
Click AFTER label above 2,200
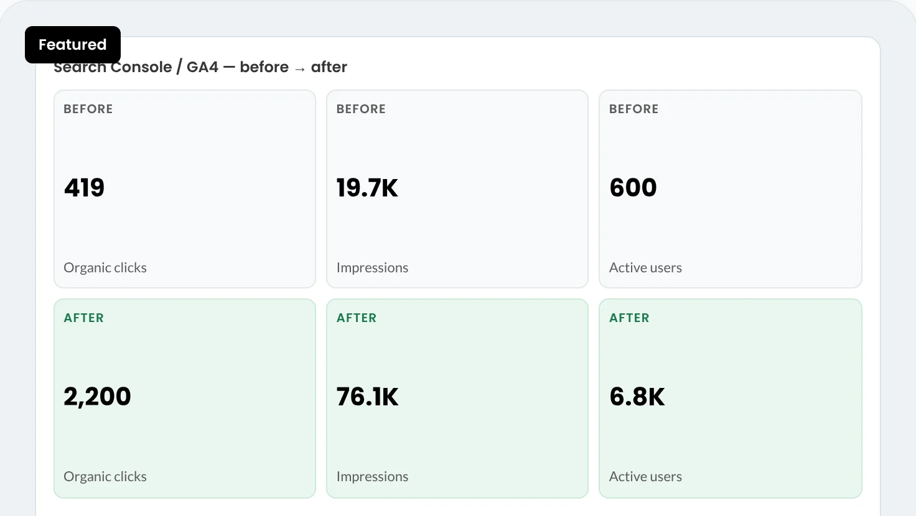(84, 318)
